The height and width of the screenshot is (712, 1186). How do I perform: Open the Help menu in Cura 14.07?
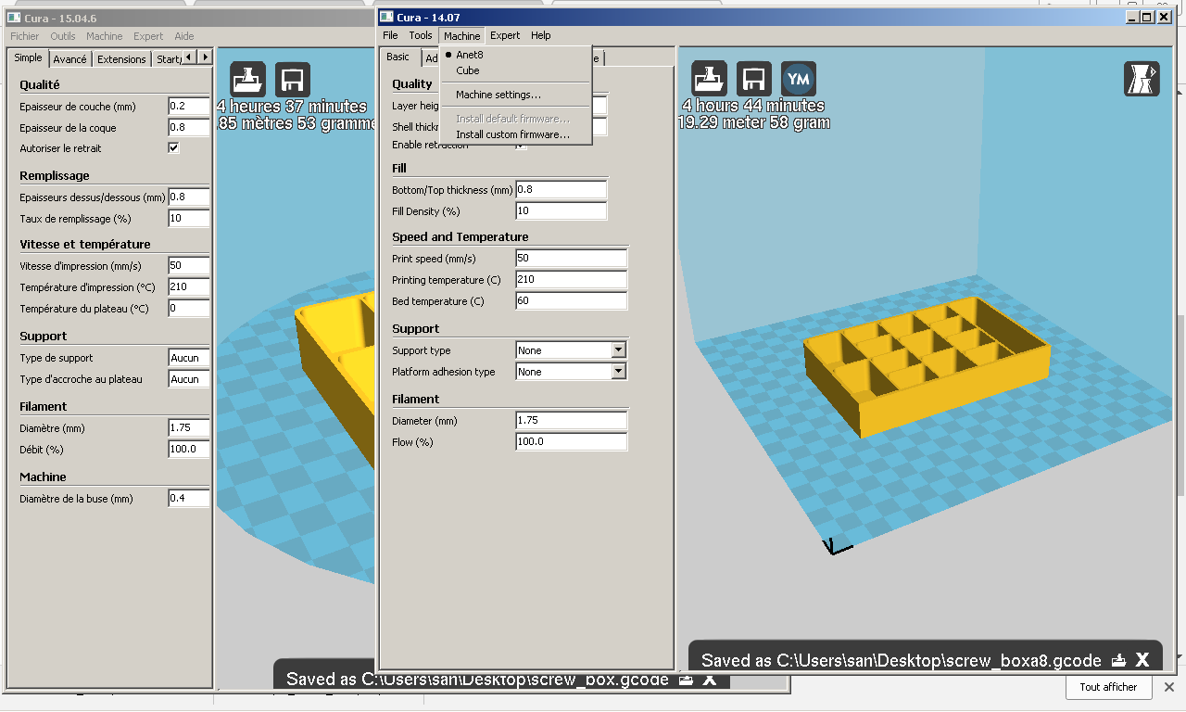[x=541, y=35]
